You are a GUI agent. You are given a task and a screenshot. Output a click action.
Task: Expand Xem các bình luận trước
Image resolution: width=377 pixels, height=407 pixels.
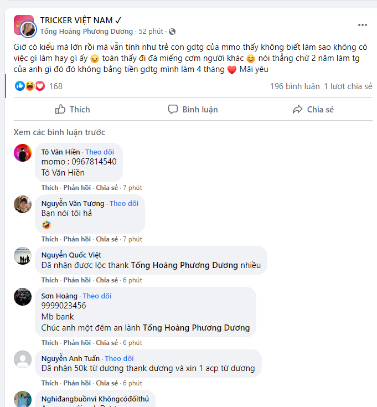click(x=59, y=132)
